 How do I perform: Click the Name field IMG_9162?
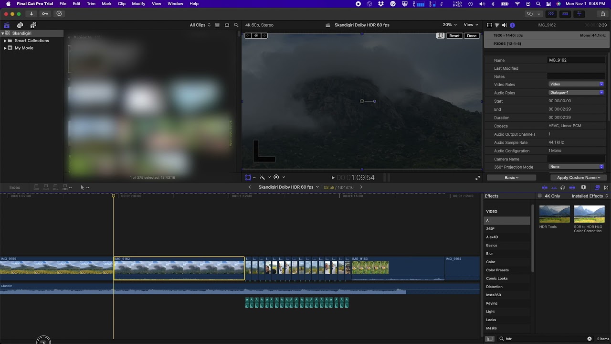pos(576,60)
